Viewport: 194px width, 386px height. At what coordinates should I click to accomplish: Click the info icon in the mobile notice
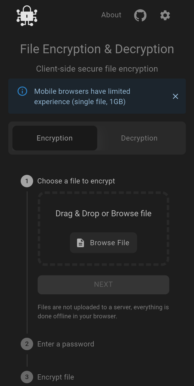(22, 91)
